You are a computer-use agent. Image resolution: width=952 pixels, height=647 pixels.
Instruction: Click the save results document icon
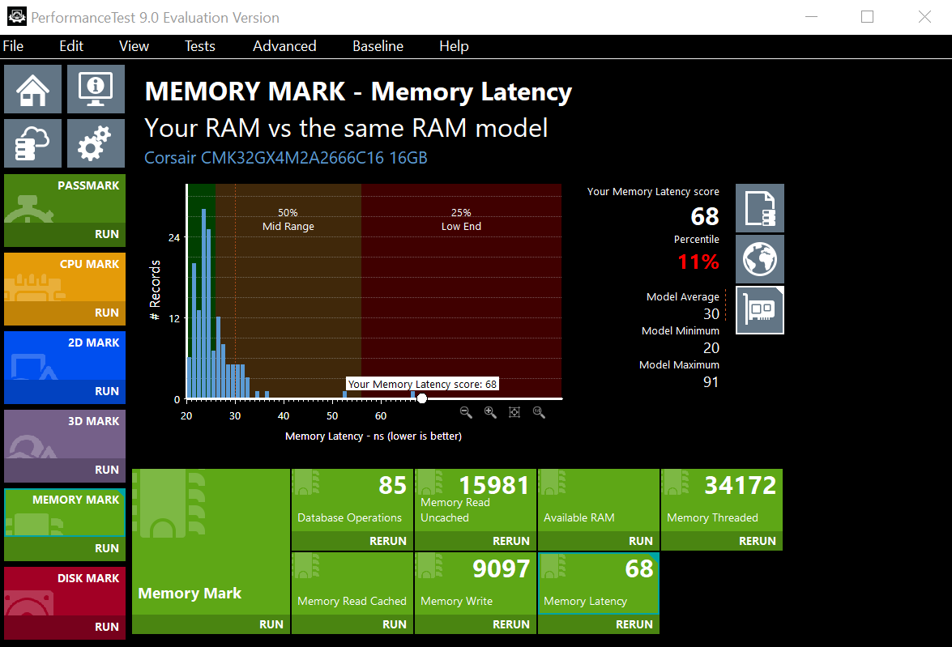759,208
